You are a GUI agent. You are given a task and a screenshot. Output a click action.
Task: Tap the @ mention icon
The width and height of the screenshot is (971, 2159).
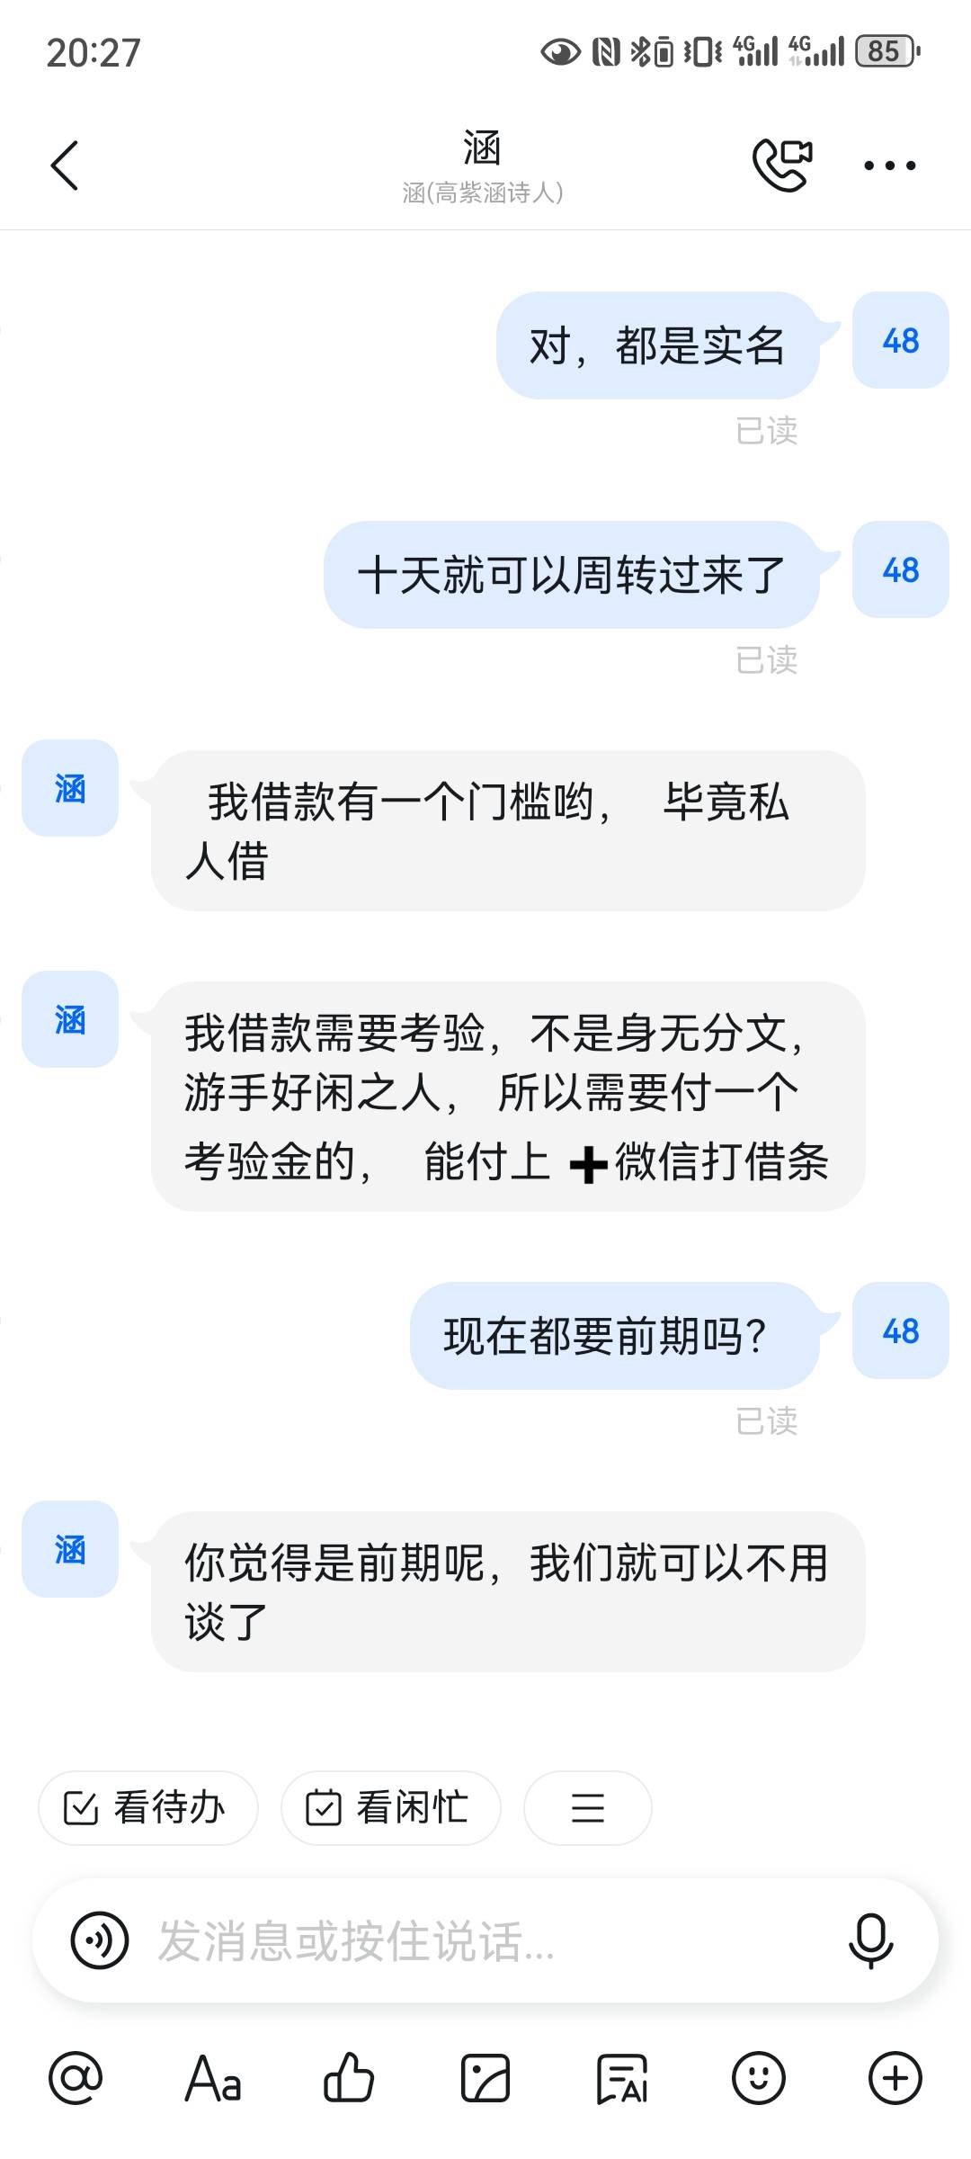[x=76, y=2078]
